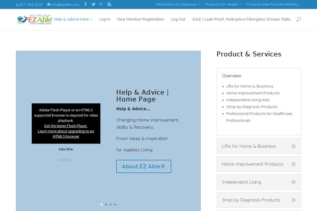The image size is (317, 211).
Task: Open the SALE Fiberglass Shower Stalls link
Action: [241, 20]
